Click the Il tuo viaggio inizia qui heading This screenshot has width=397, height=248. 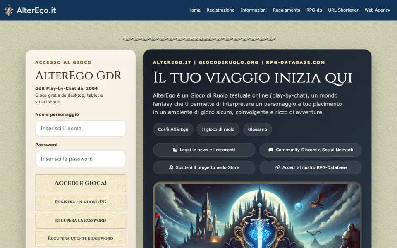252,77
